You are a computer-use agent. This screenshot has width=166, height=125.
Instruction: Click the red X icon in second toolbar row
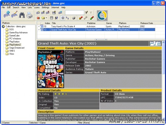coord(38,18)
